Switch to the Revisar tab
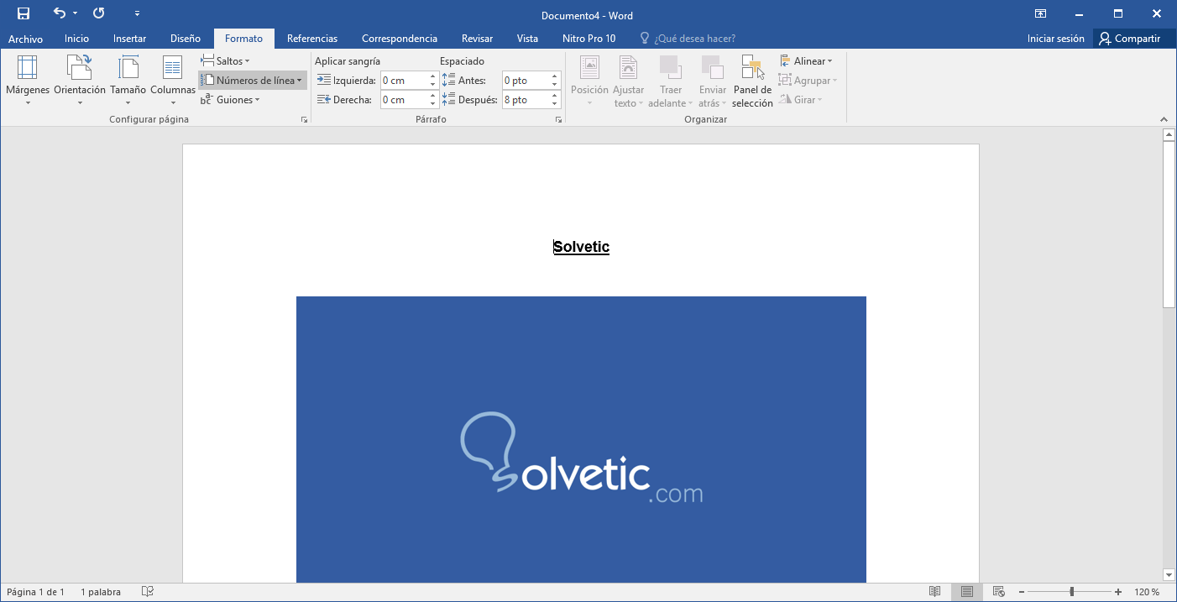Viewport: 1177px width, 602px height. (x=477, y=39)
